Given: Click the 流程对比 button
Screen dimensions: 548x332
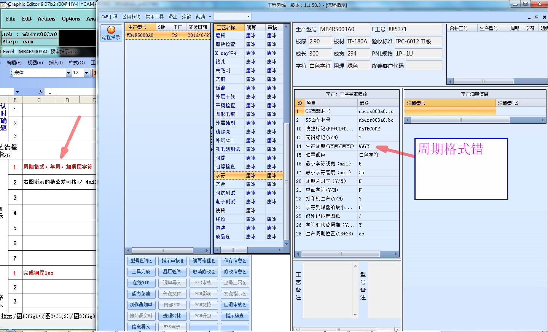Looking at the screenshot, I should [172, 316].
